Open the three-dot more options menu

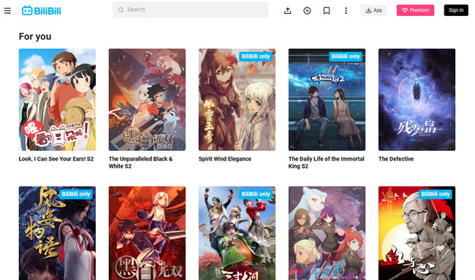point(346,11)
